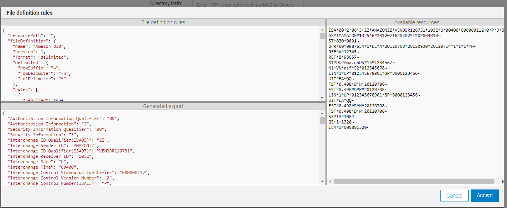Viewport: 507px width, 208px height.
Task: Click the IEA*1*000001320~ line
Action: click(349, 127)
